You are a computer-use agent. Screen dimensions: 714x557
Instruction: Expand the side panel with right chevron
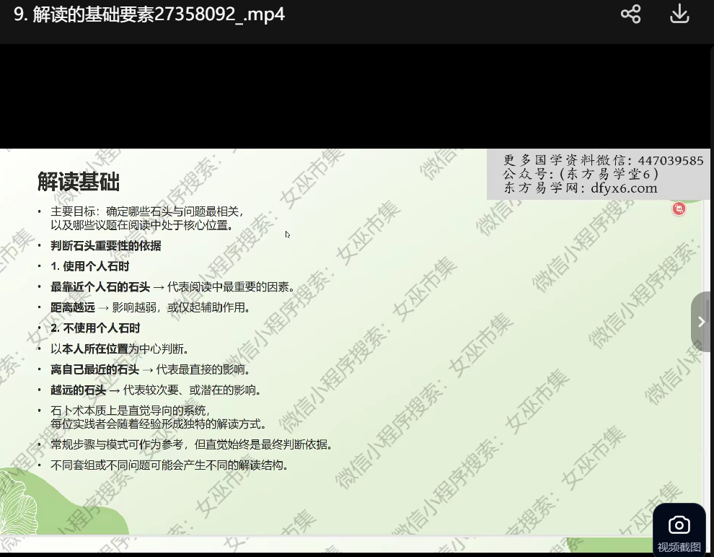[701, 322]
